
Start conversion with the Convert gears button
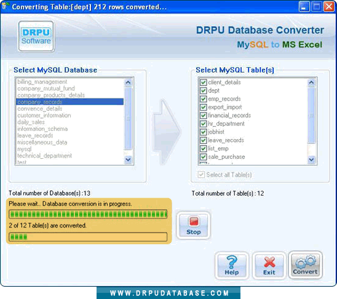coord(306,265)
